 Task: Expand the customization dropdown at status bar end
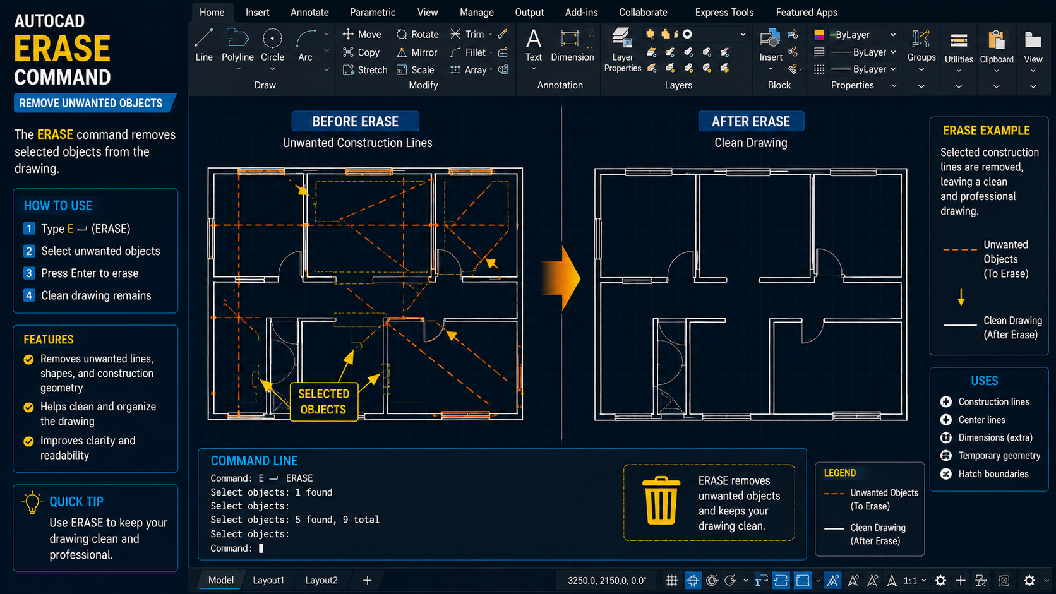tap(1046, 581)
